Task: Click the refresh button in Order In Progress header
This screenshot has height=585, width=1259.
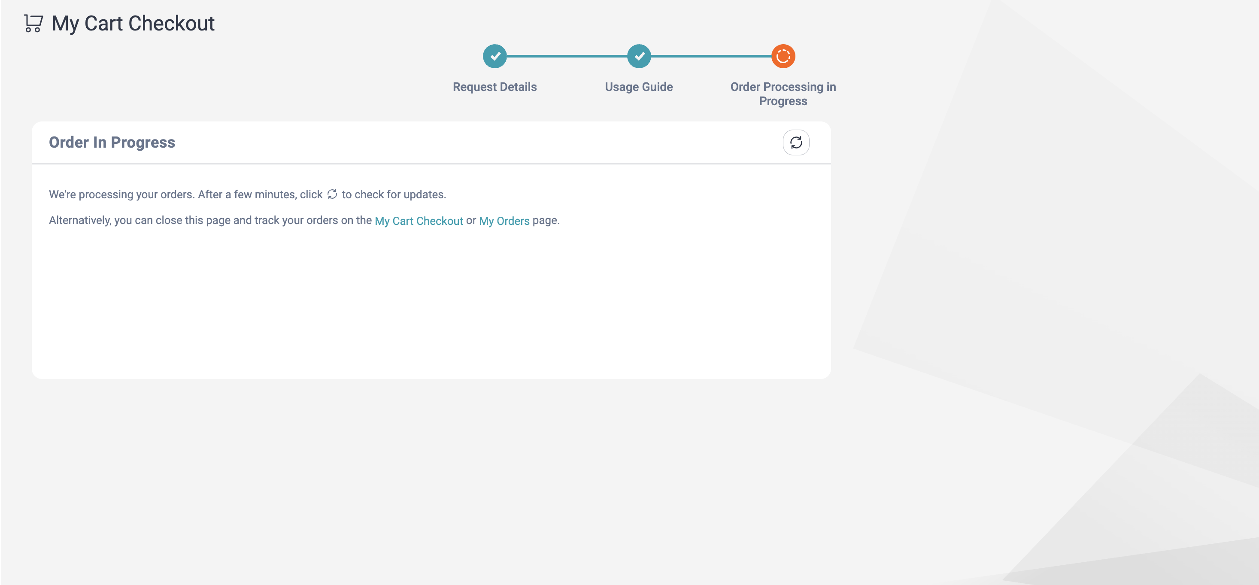Action: coord(796,142)
